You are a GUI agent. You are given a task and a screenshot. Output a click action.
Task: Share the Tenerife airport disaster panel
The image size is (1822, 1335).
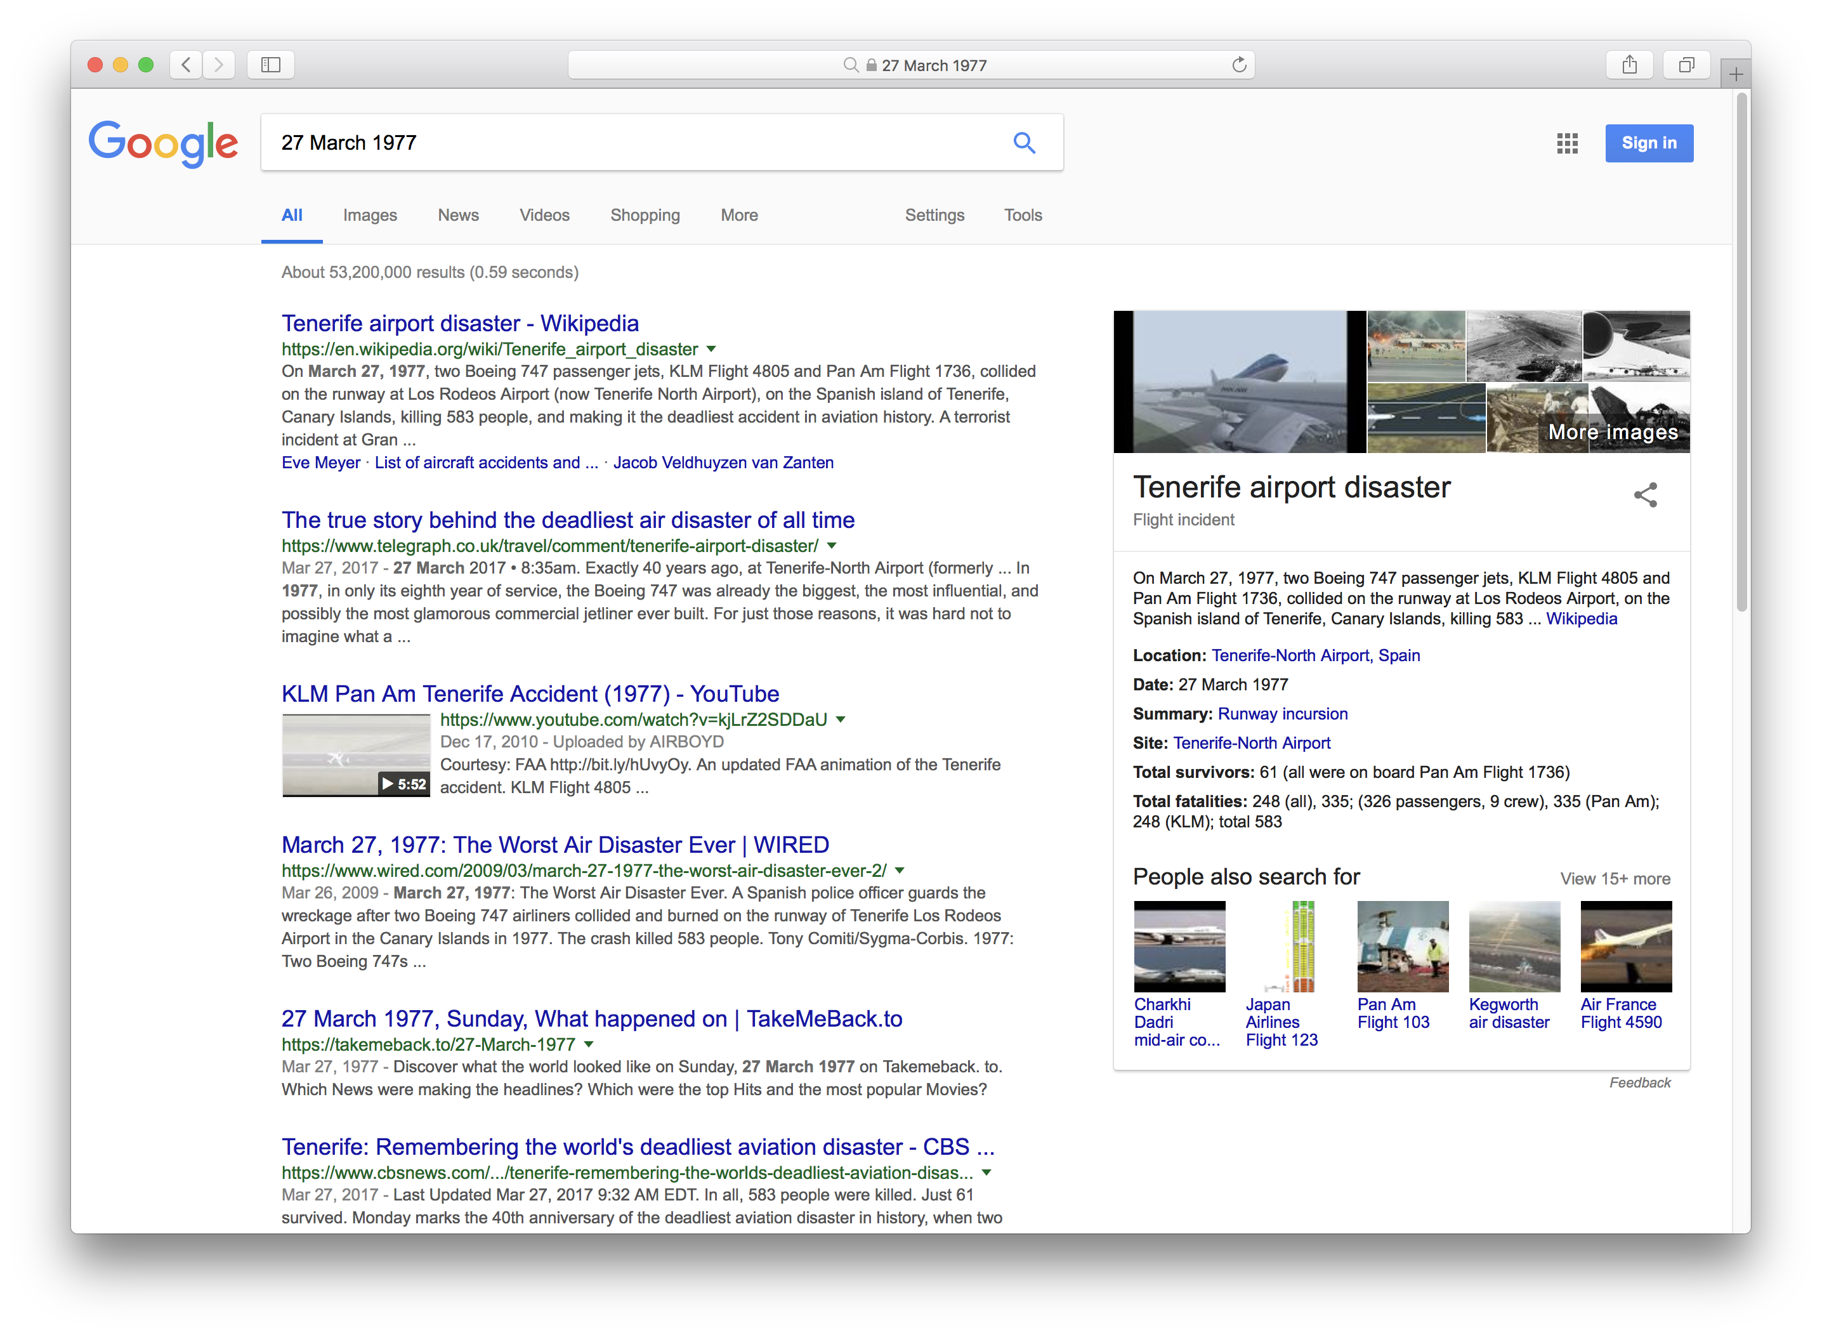coord(1645,494)
